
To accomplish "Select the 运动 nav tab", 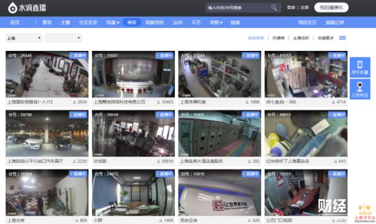I will tap(177, 22).
